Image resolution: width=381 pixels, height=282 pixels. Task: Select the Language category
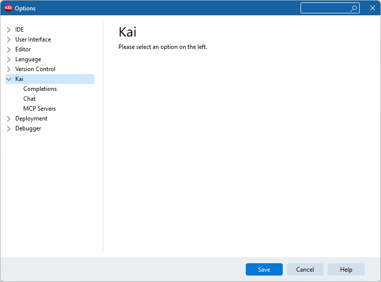(28, 59)
